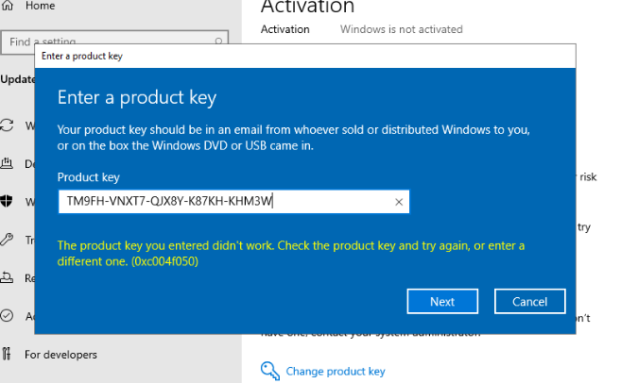Open Troubleshoot via the wrench icon
This screenshot has height=383, width=621.
tap(7, 239)
